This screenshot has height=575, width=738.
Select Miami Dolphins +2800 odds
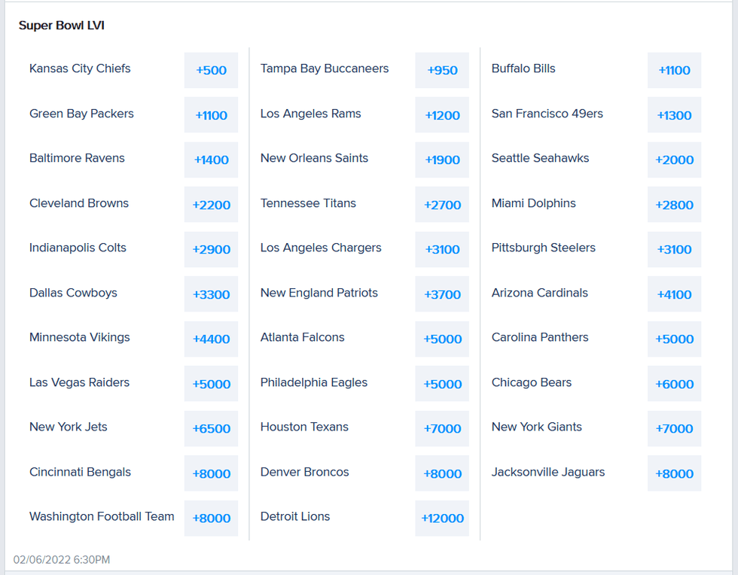[674, 204]
